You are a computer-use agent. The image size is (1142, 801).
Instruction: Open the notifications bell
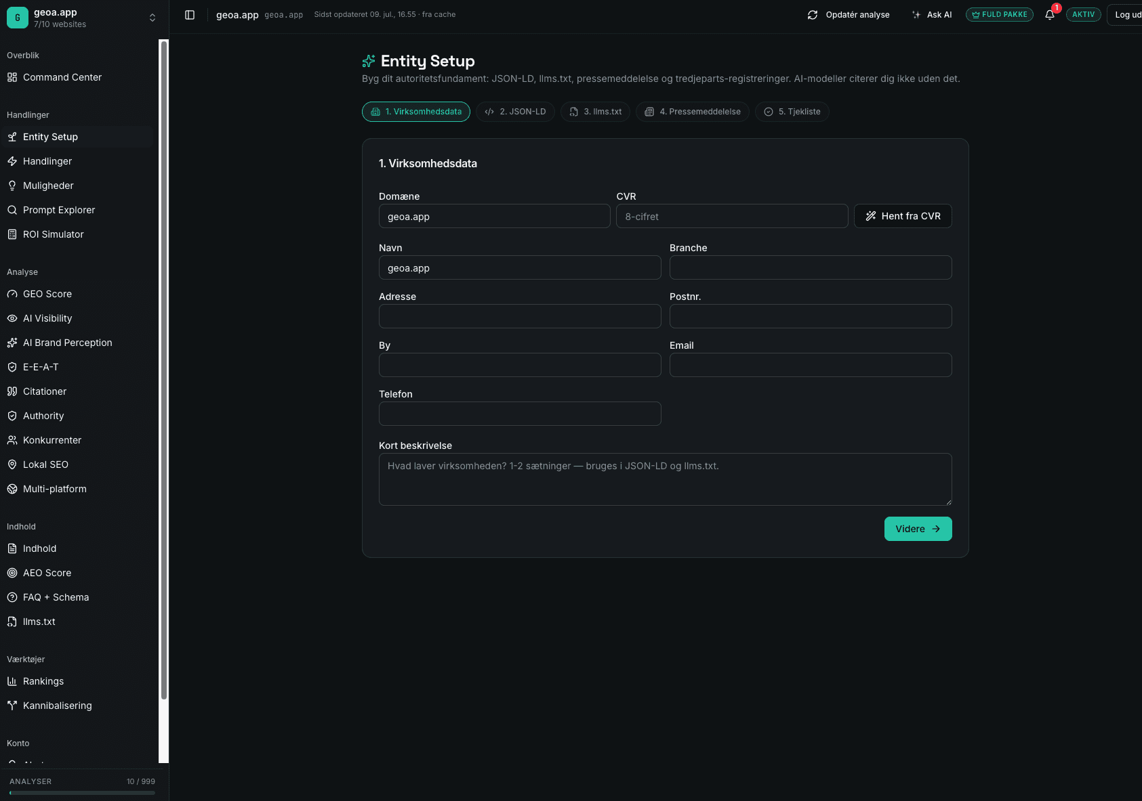coord(1050,15)
